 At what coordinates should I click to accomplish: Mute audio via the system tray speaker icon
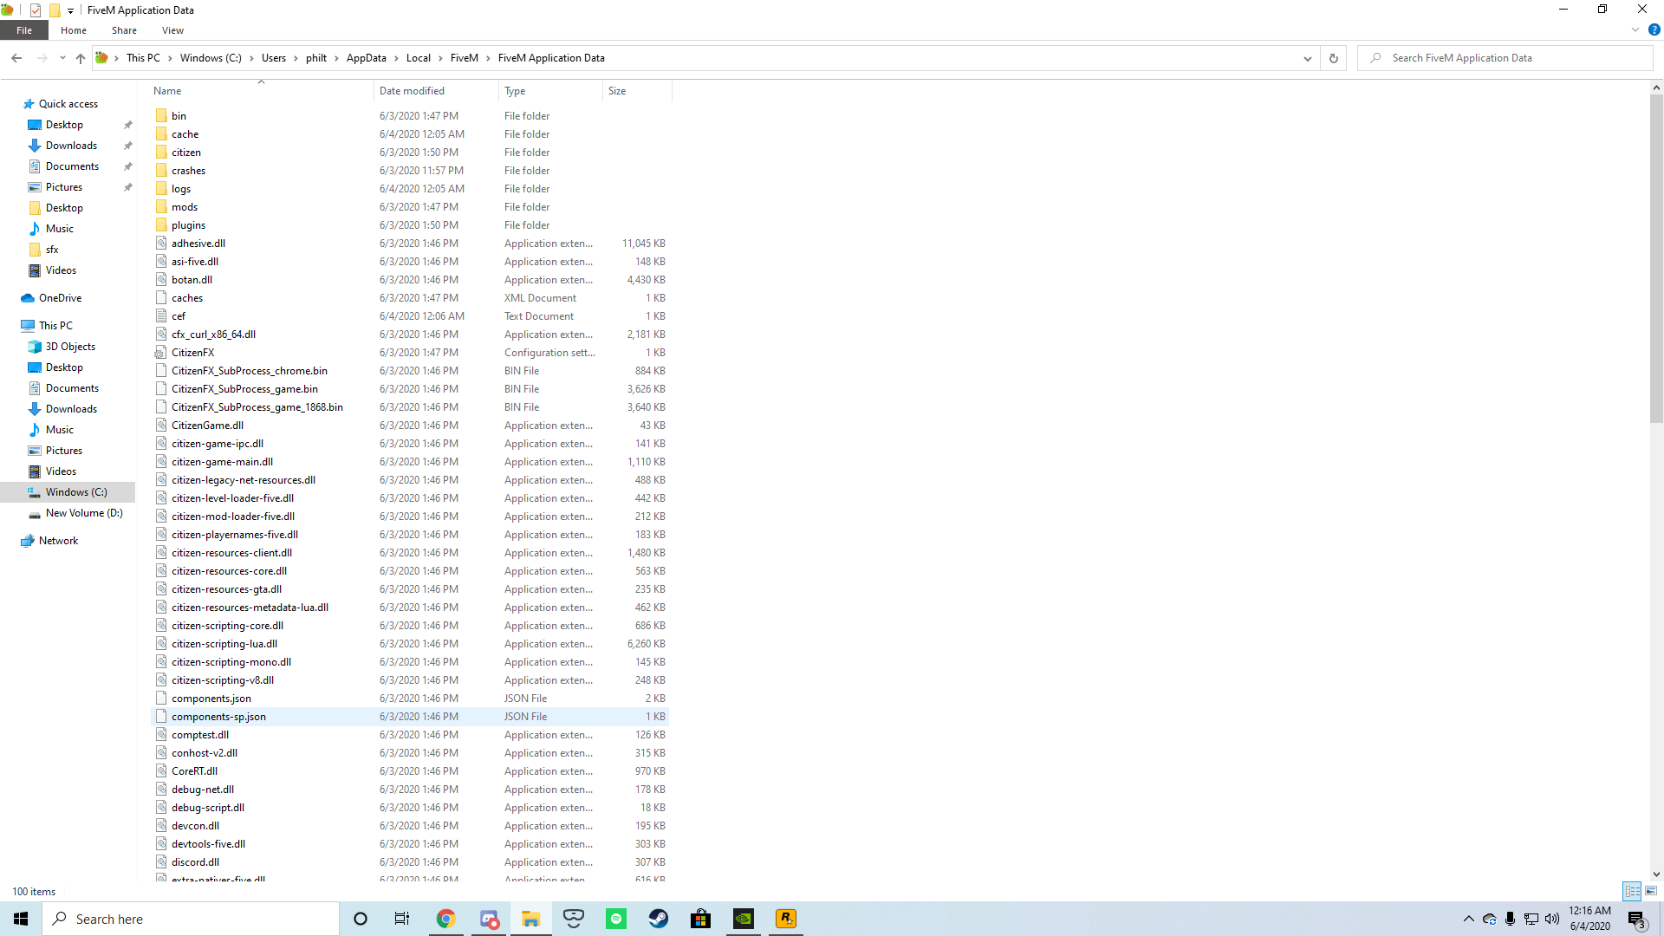pos(1552,919)
